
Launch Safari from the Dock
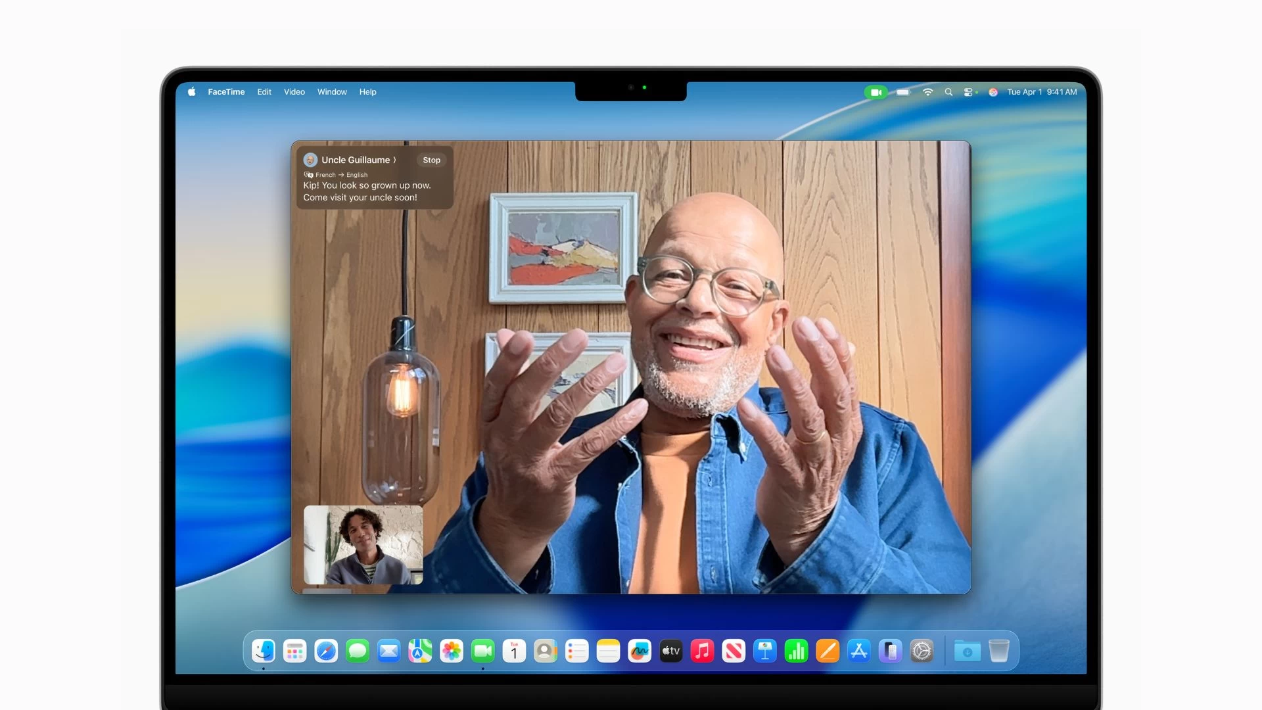[x=325, y=651]
